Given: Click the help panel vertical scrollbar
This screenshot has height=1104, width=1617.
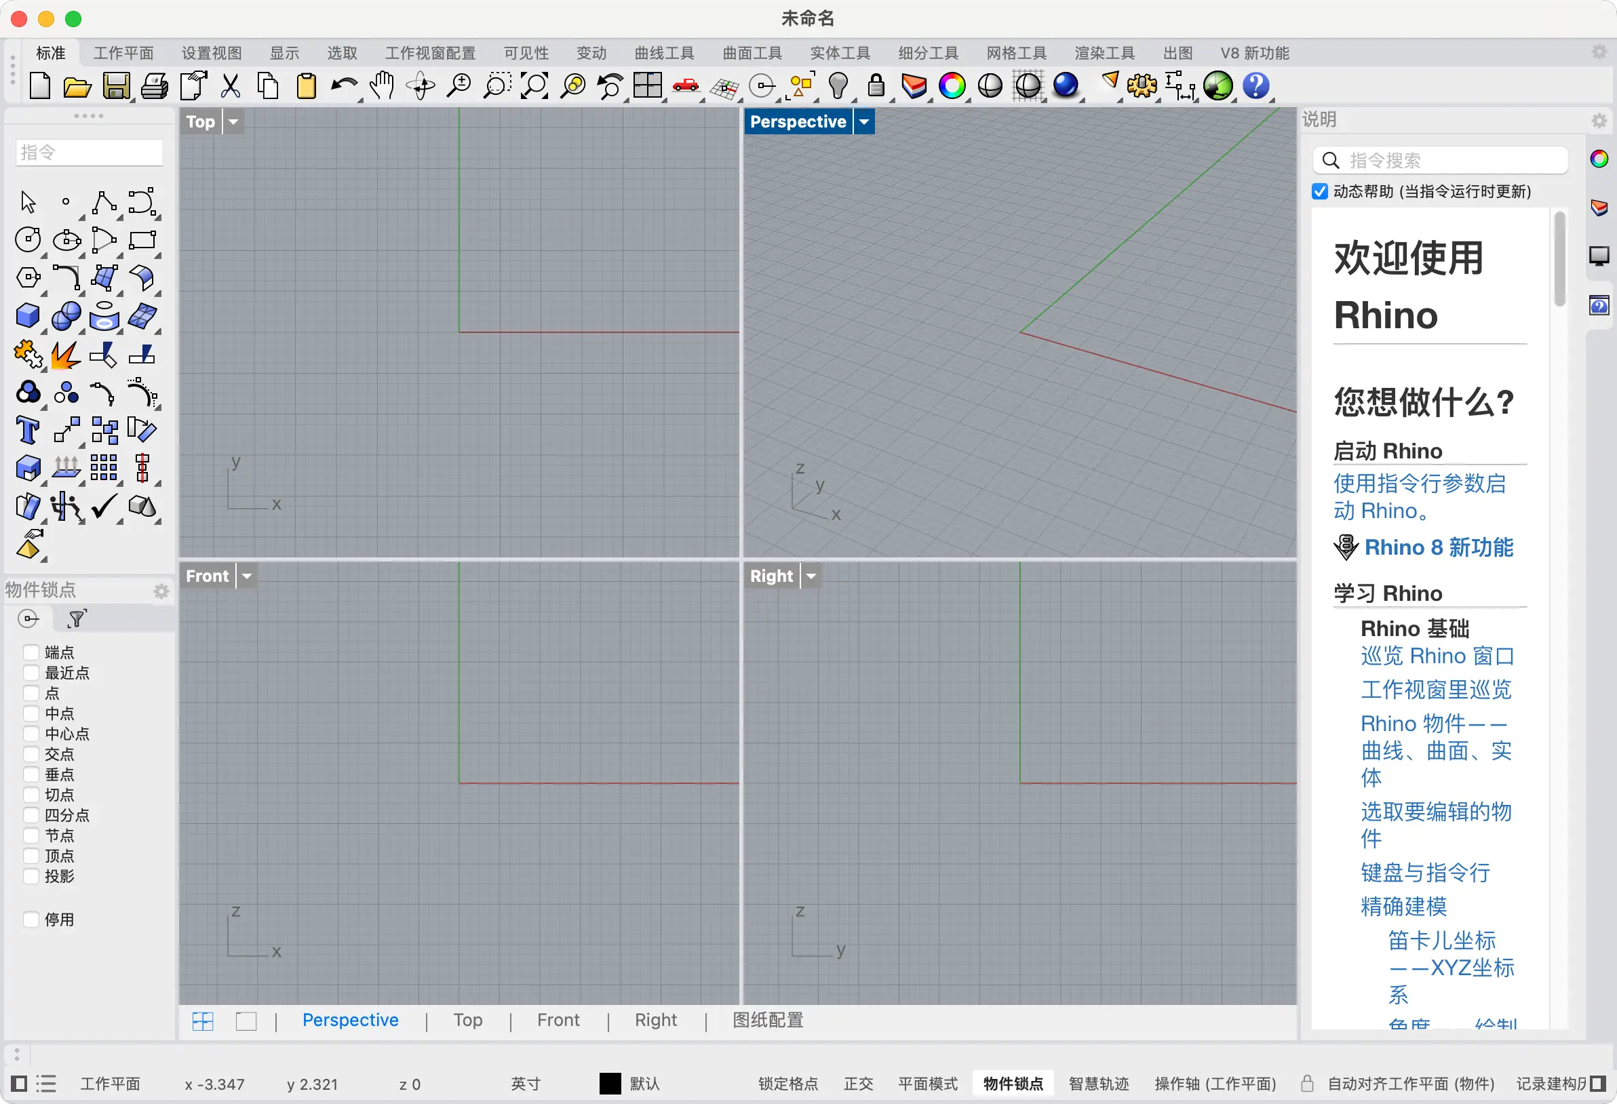Looking at the screenshot, I should 1559,259.
